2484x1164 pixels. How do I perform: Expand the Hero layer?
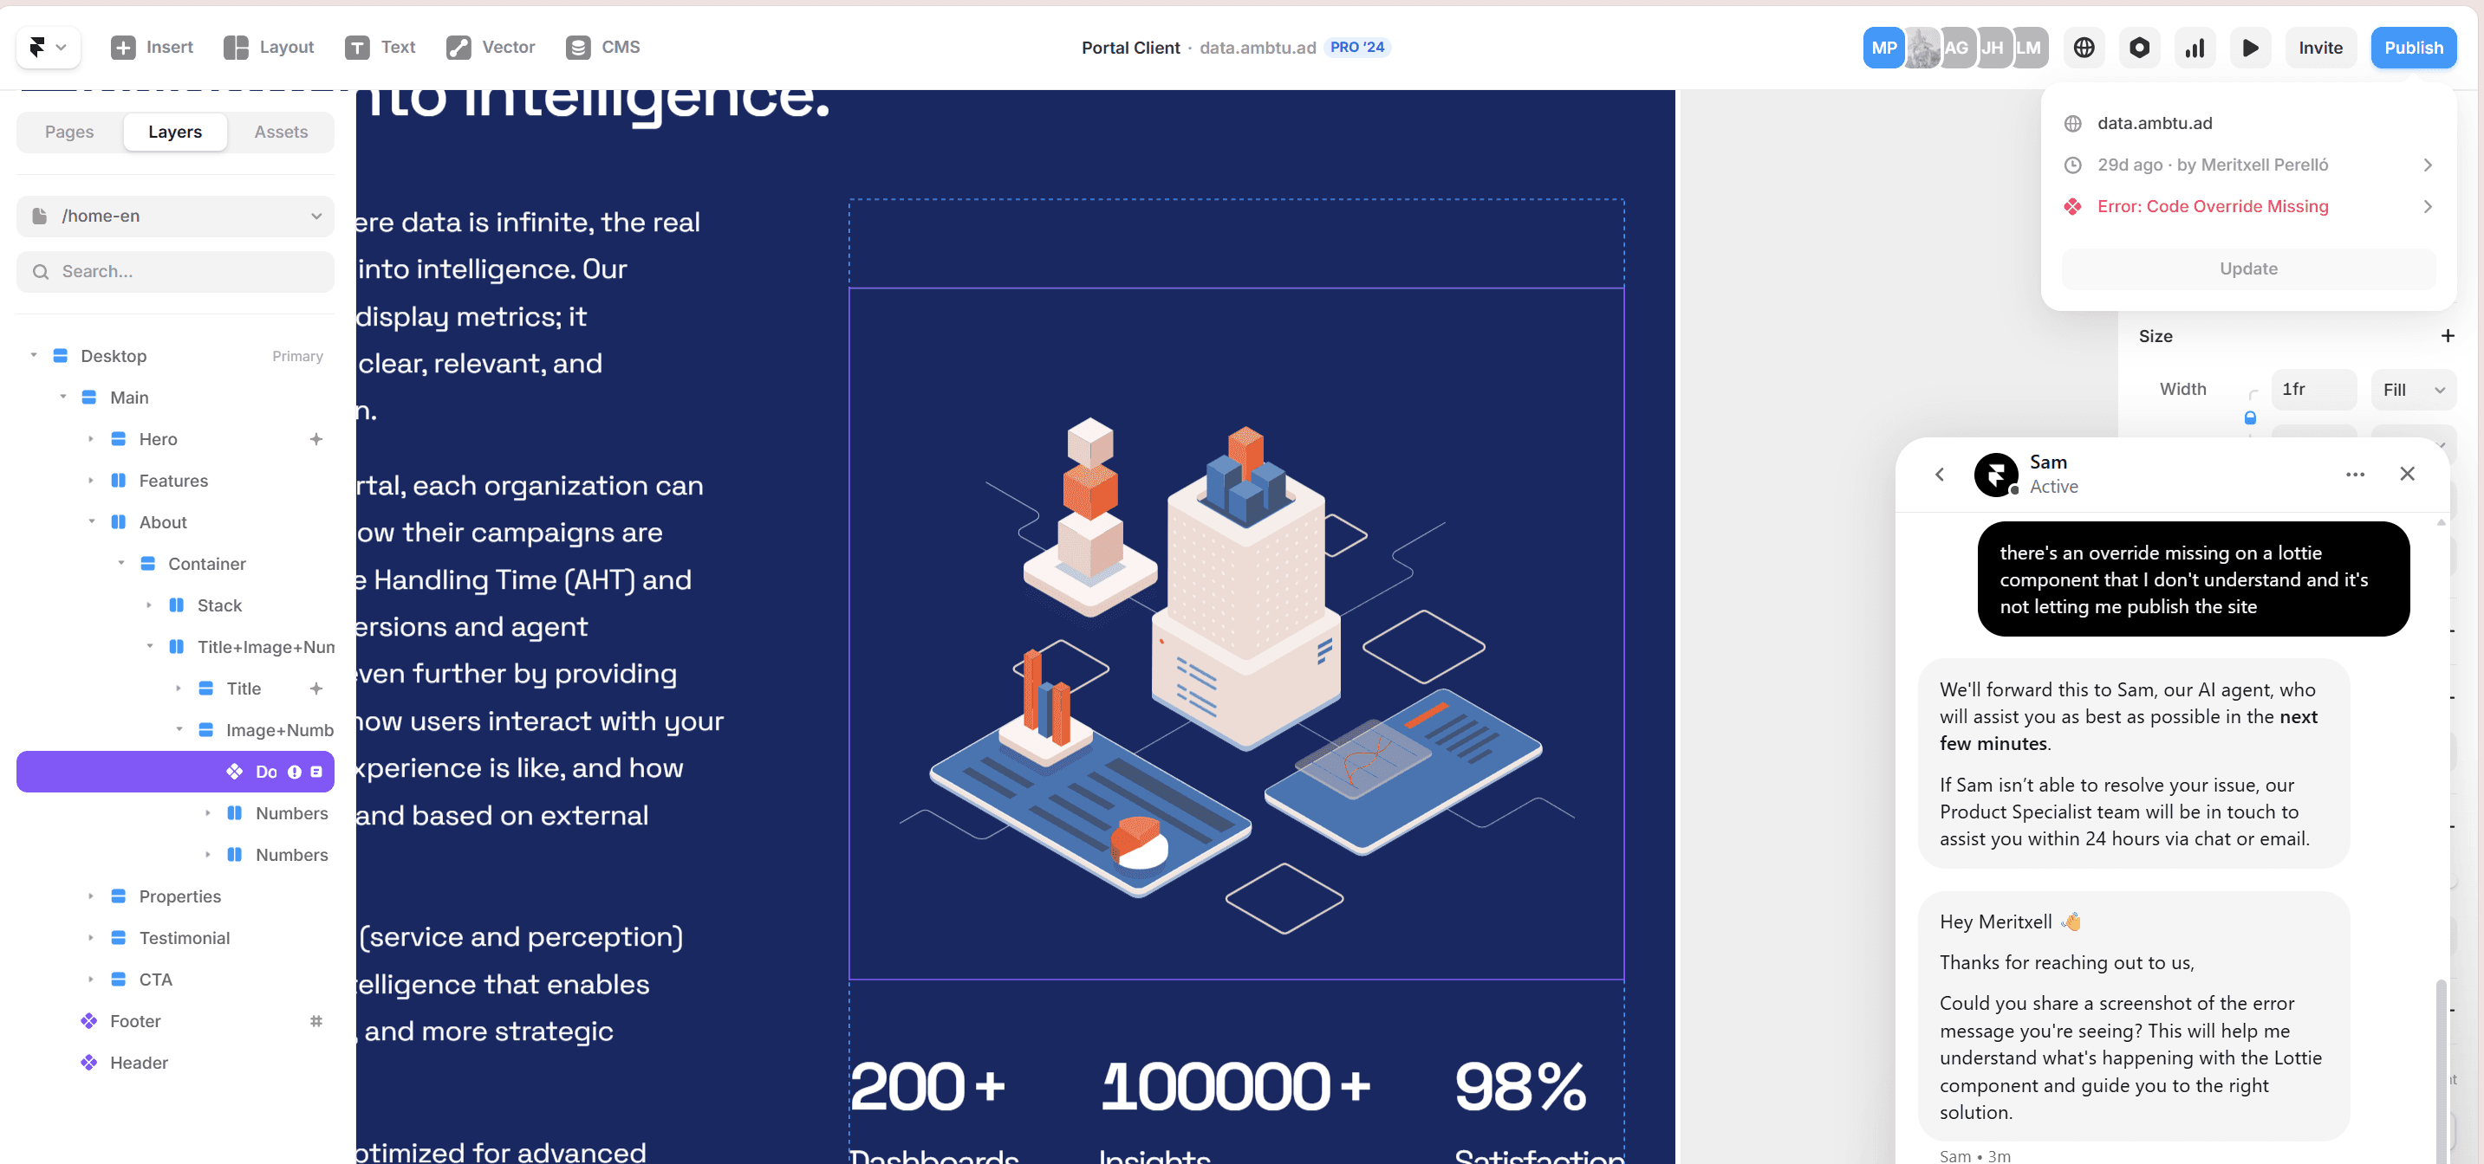coord(92,438)
